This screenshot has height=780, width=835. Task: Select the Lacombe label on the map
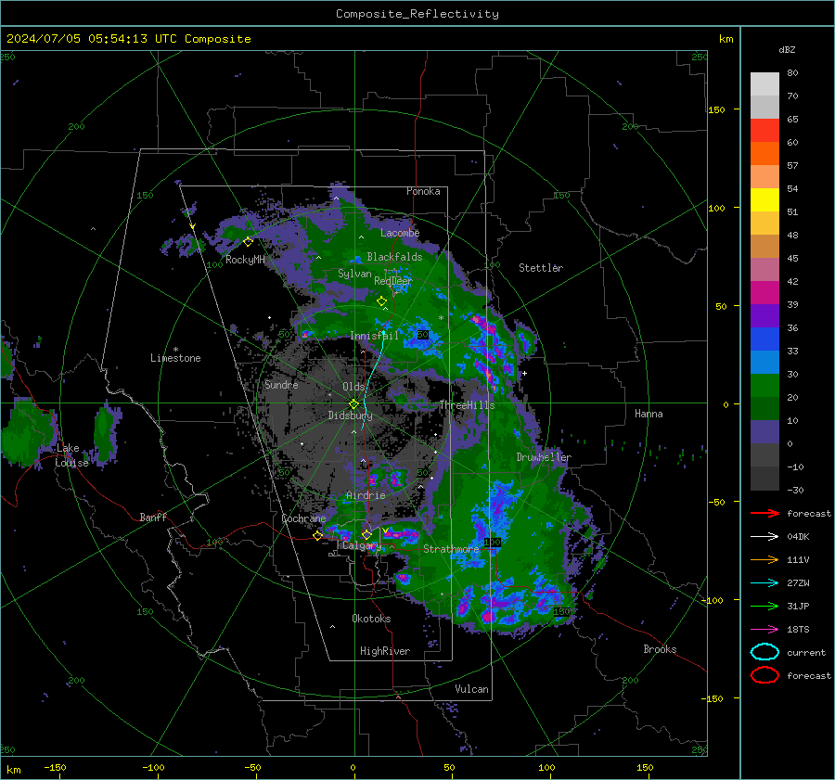pos(400,233)
